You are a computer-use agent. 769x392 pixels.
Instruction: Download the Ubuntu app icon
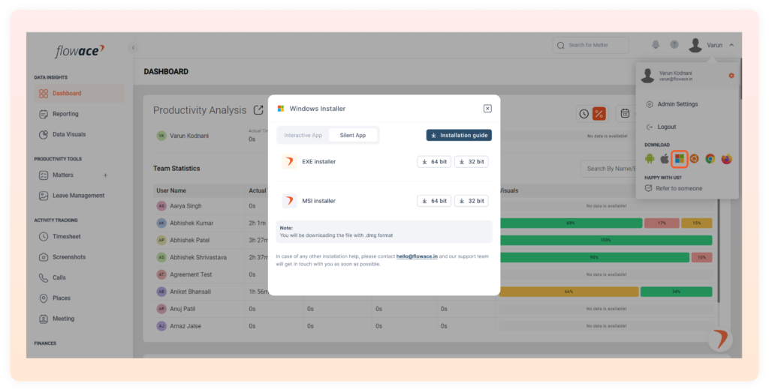pyautogui.click(x=695, y=159)
